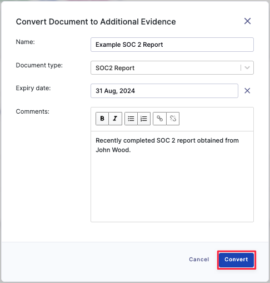Open the Expiry date field showing 31 Aug, 2024
The width and height of the screenshot is (270, 283).
pos(164,91)
